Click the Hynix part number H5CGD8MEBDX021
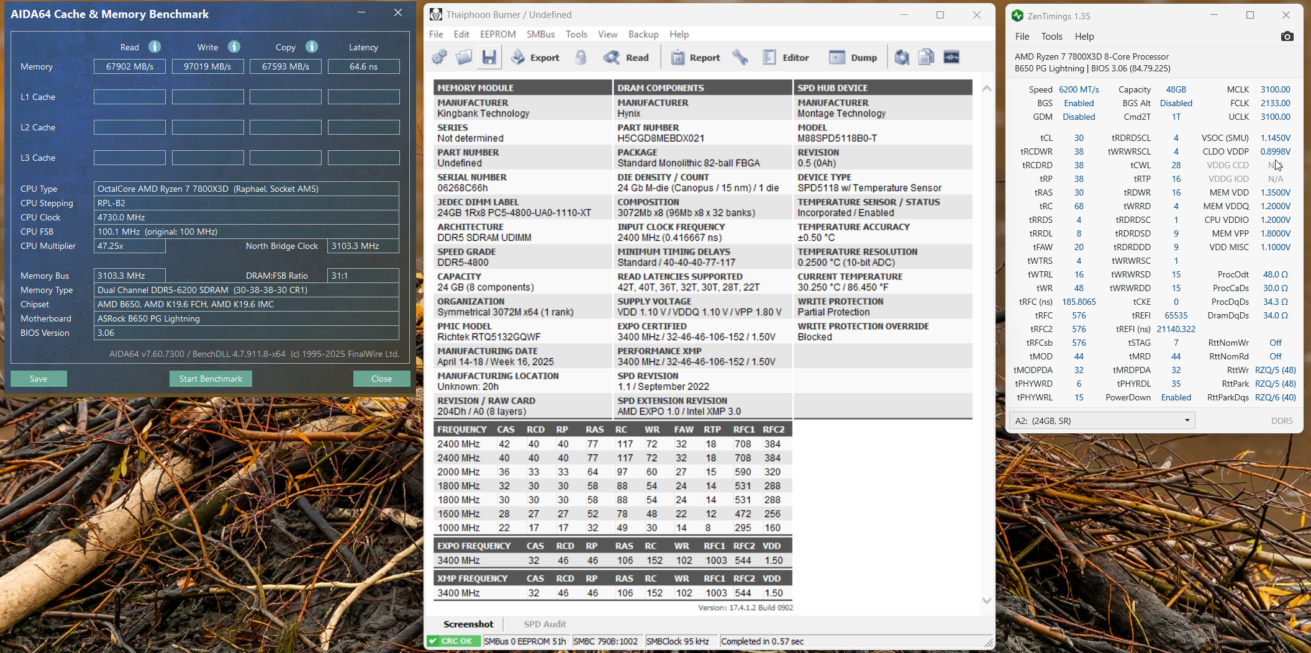The image size is (1311, 653). (661, 138)
